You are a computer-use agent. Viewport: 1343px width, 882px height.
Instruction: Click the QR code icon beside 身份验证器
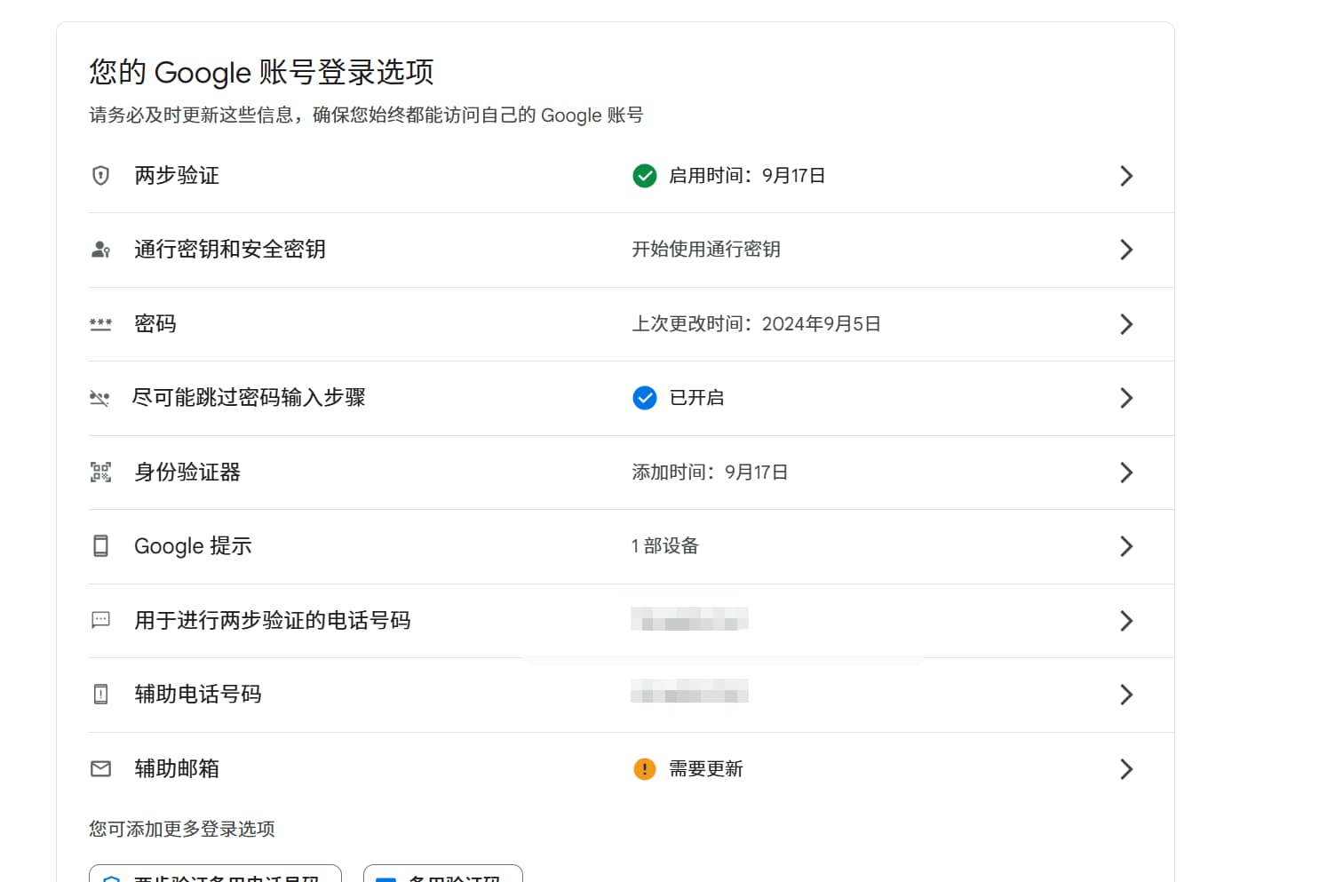[x=101, y=473]
